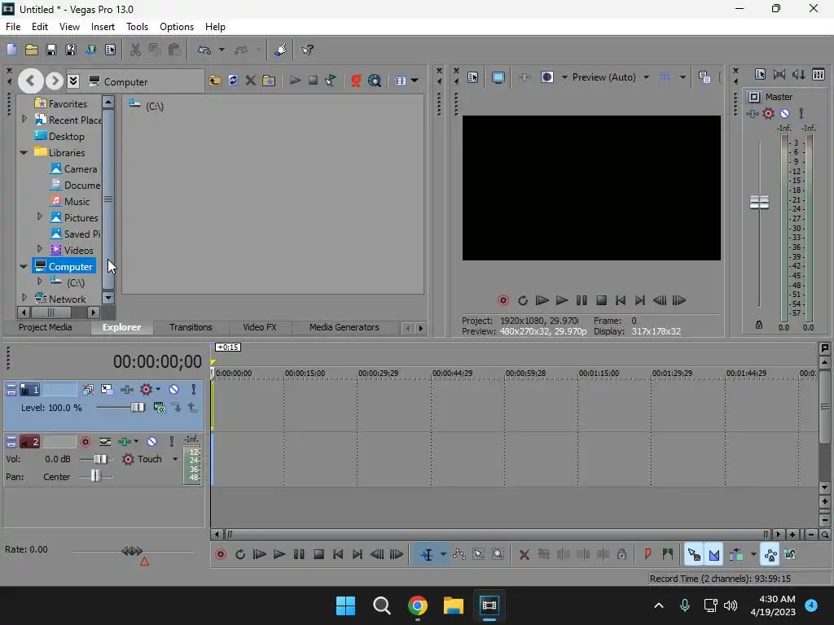Click Dim Output icon in mixer toolbar
Viewport: 834px width, 625px height.
(798, 74)
